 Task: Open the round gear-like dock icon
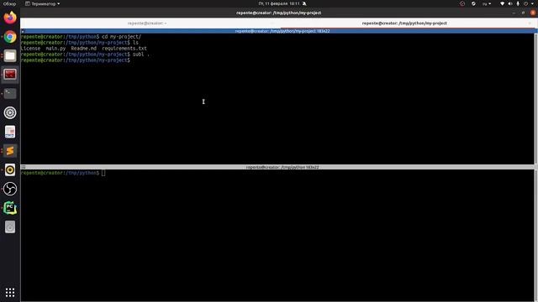[10, 112]
